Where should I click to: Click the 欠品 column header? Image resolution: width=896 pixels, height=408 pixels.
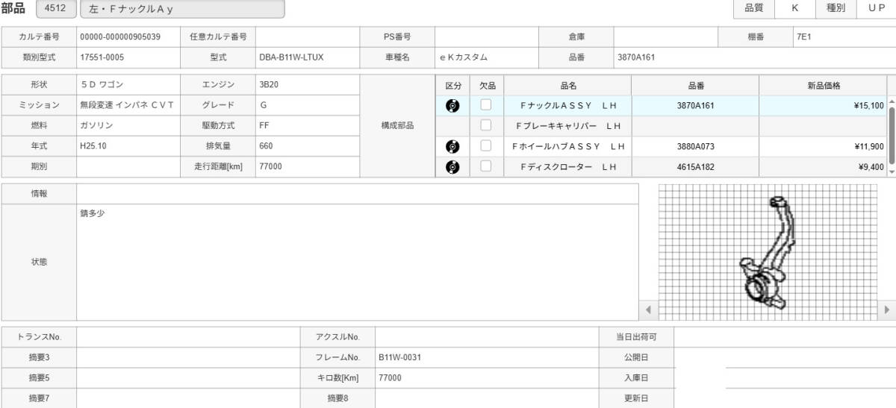[488, 85]
